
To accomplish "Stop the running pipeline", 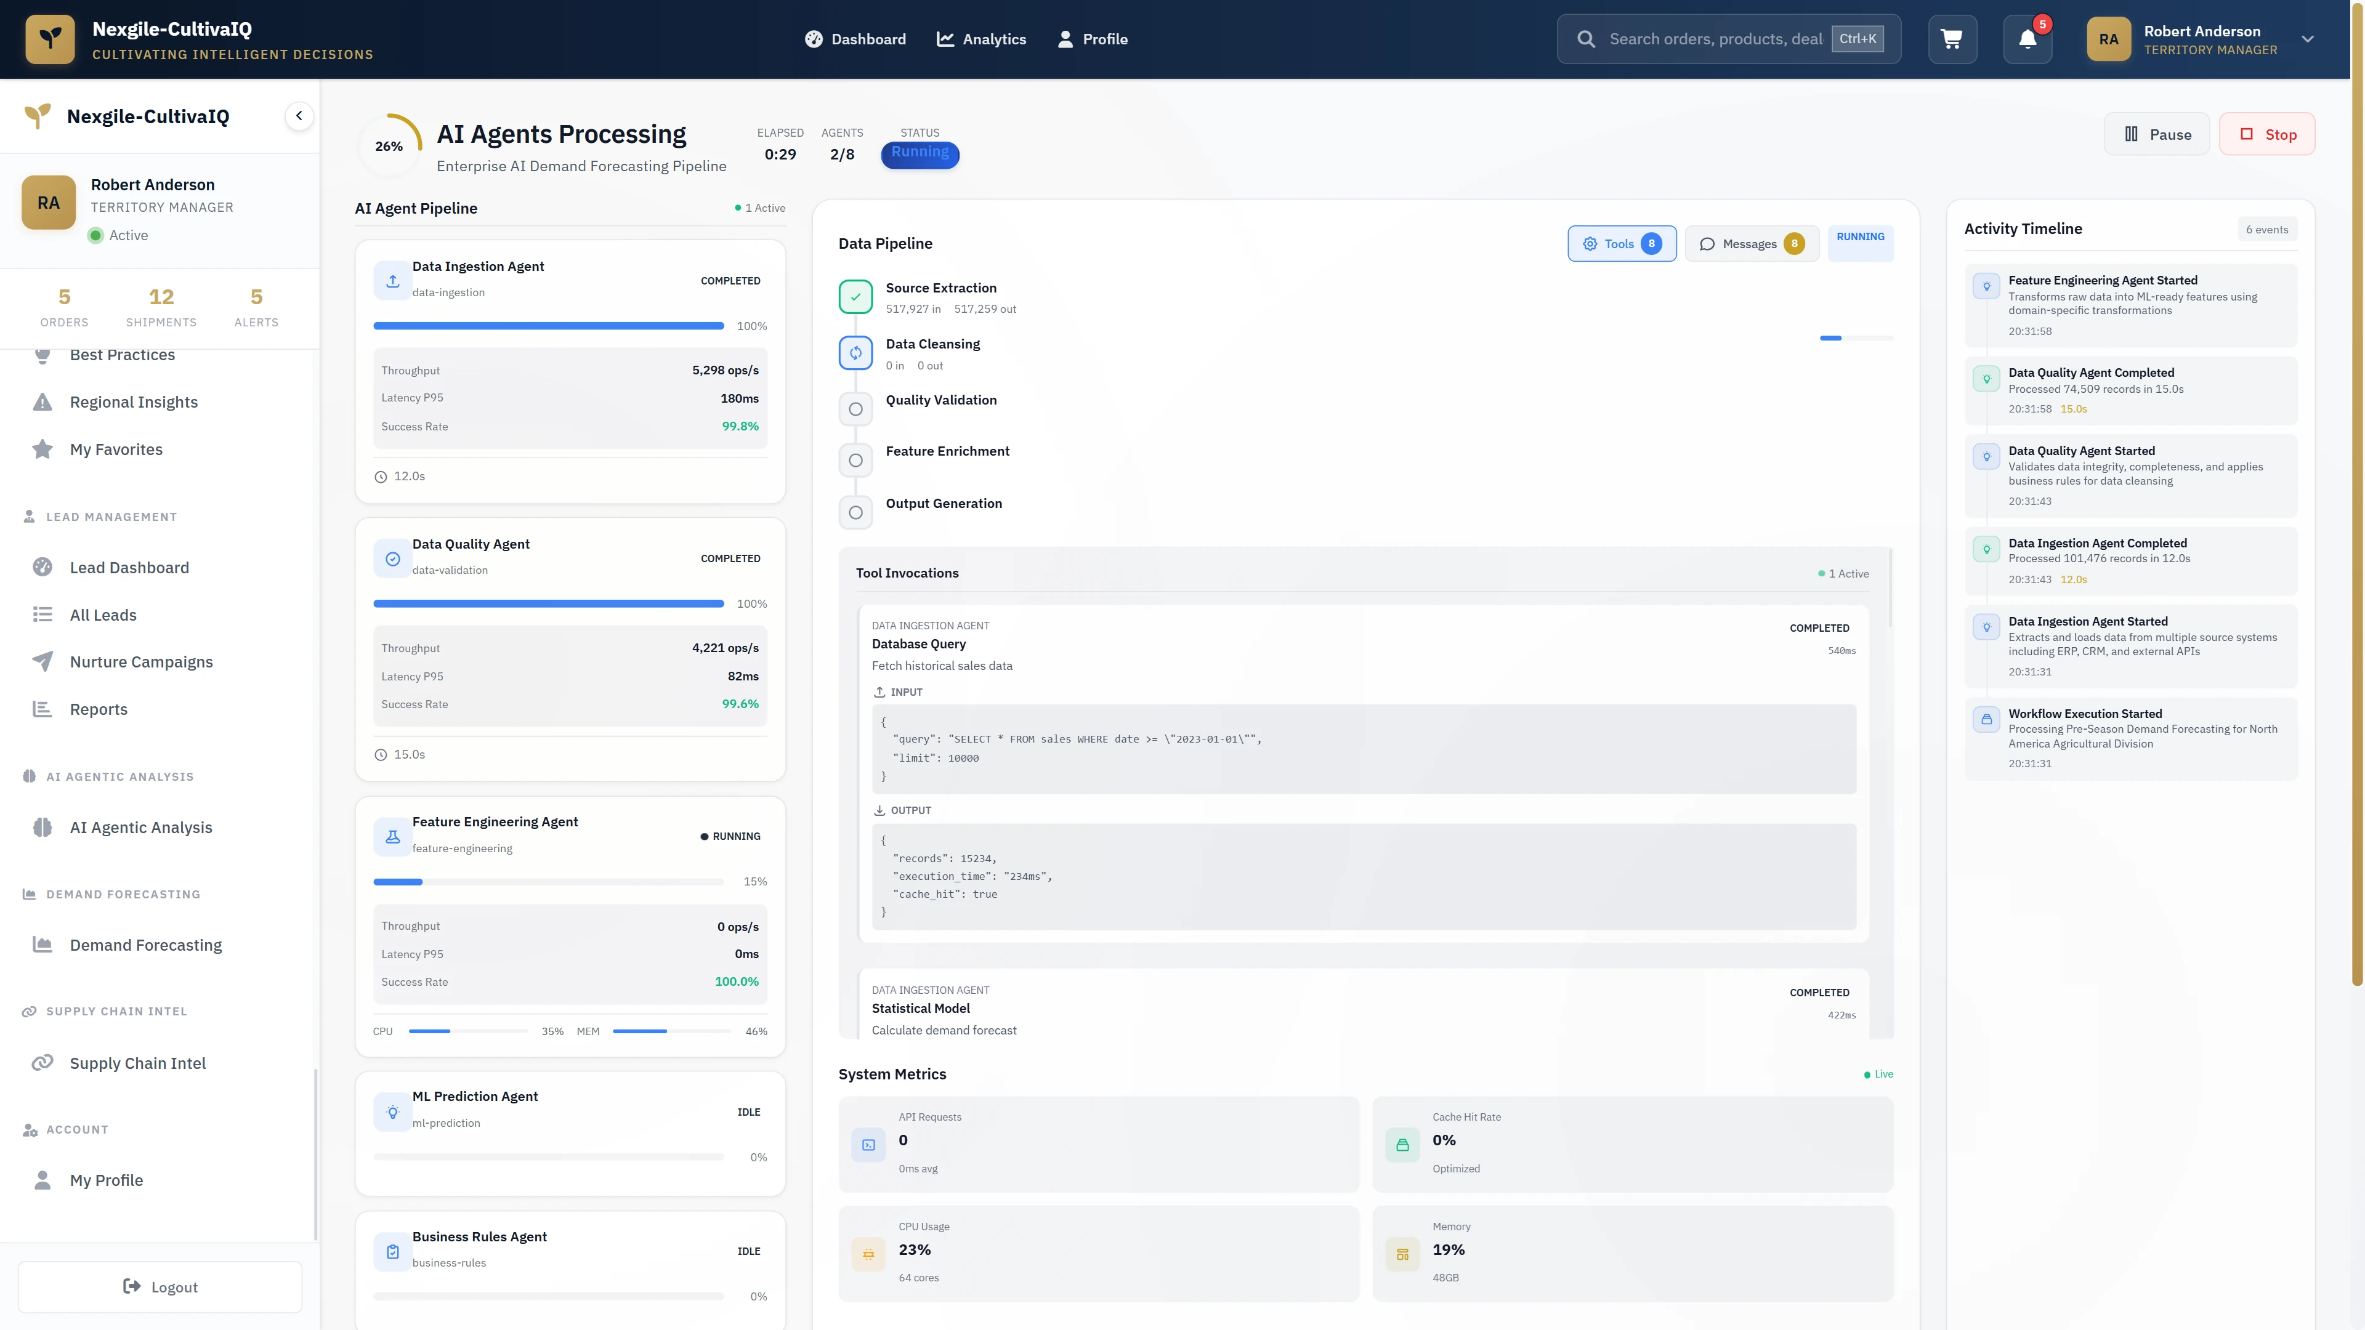I will 2266,133.
